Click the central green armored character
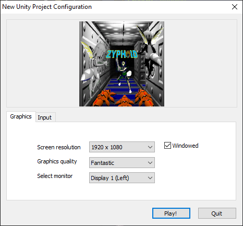243x226 pixels. click(x=124, y=76)
